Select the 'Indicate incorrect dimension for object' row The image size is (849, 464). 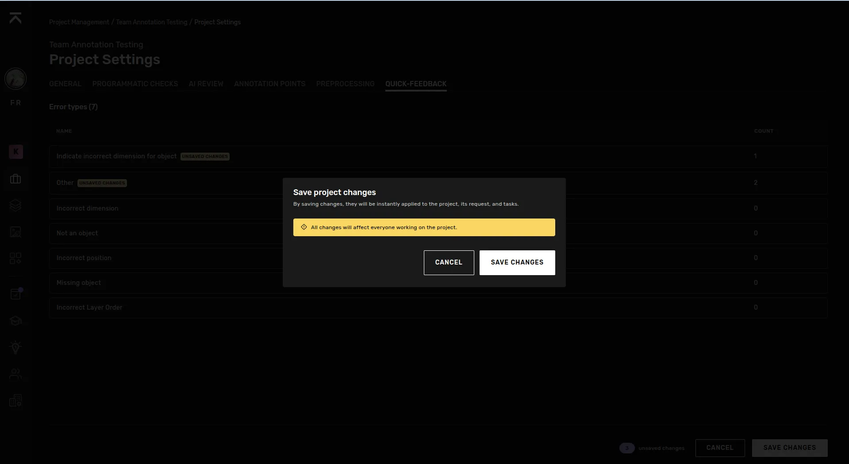tap(438, 157)
